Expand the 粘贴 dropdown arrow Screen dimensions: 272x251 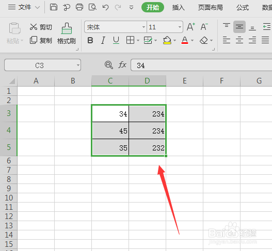point(22,41)
